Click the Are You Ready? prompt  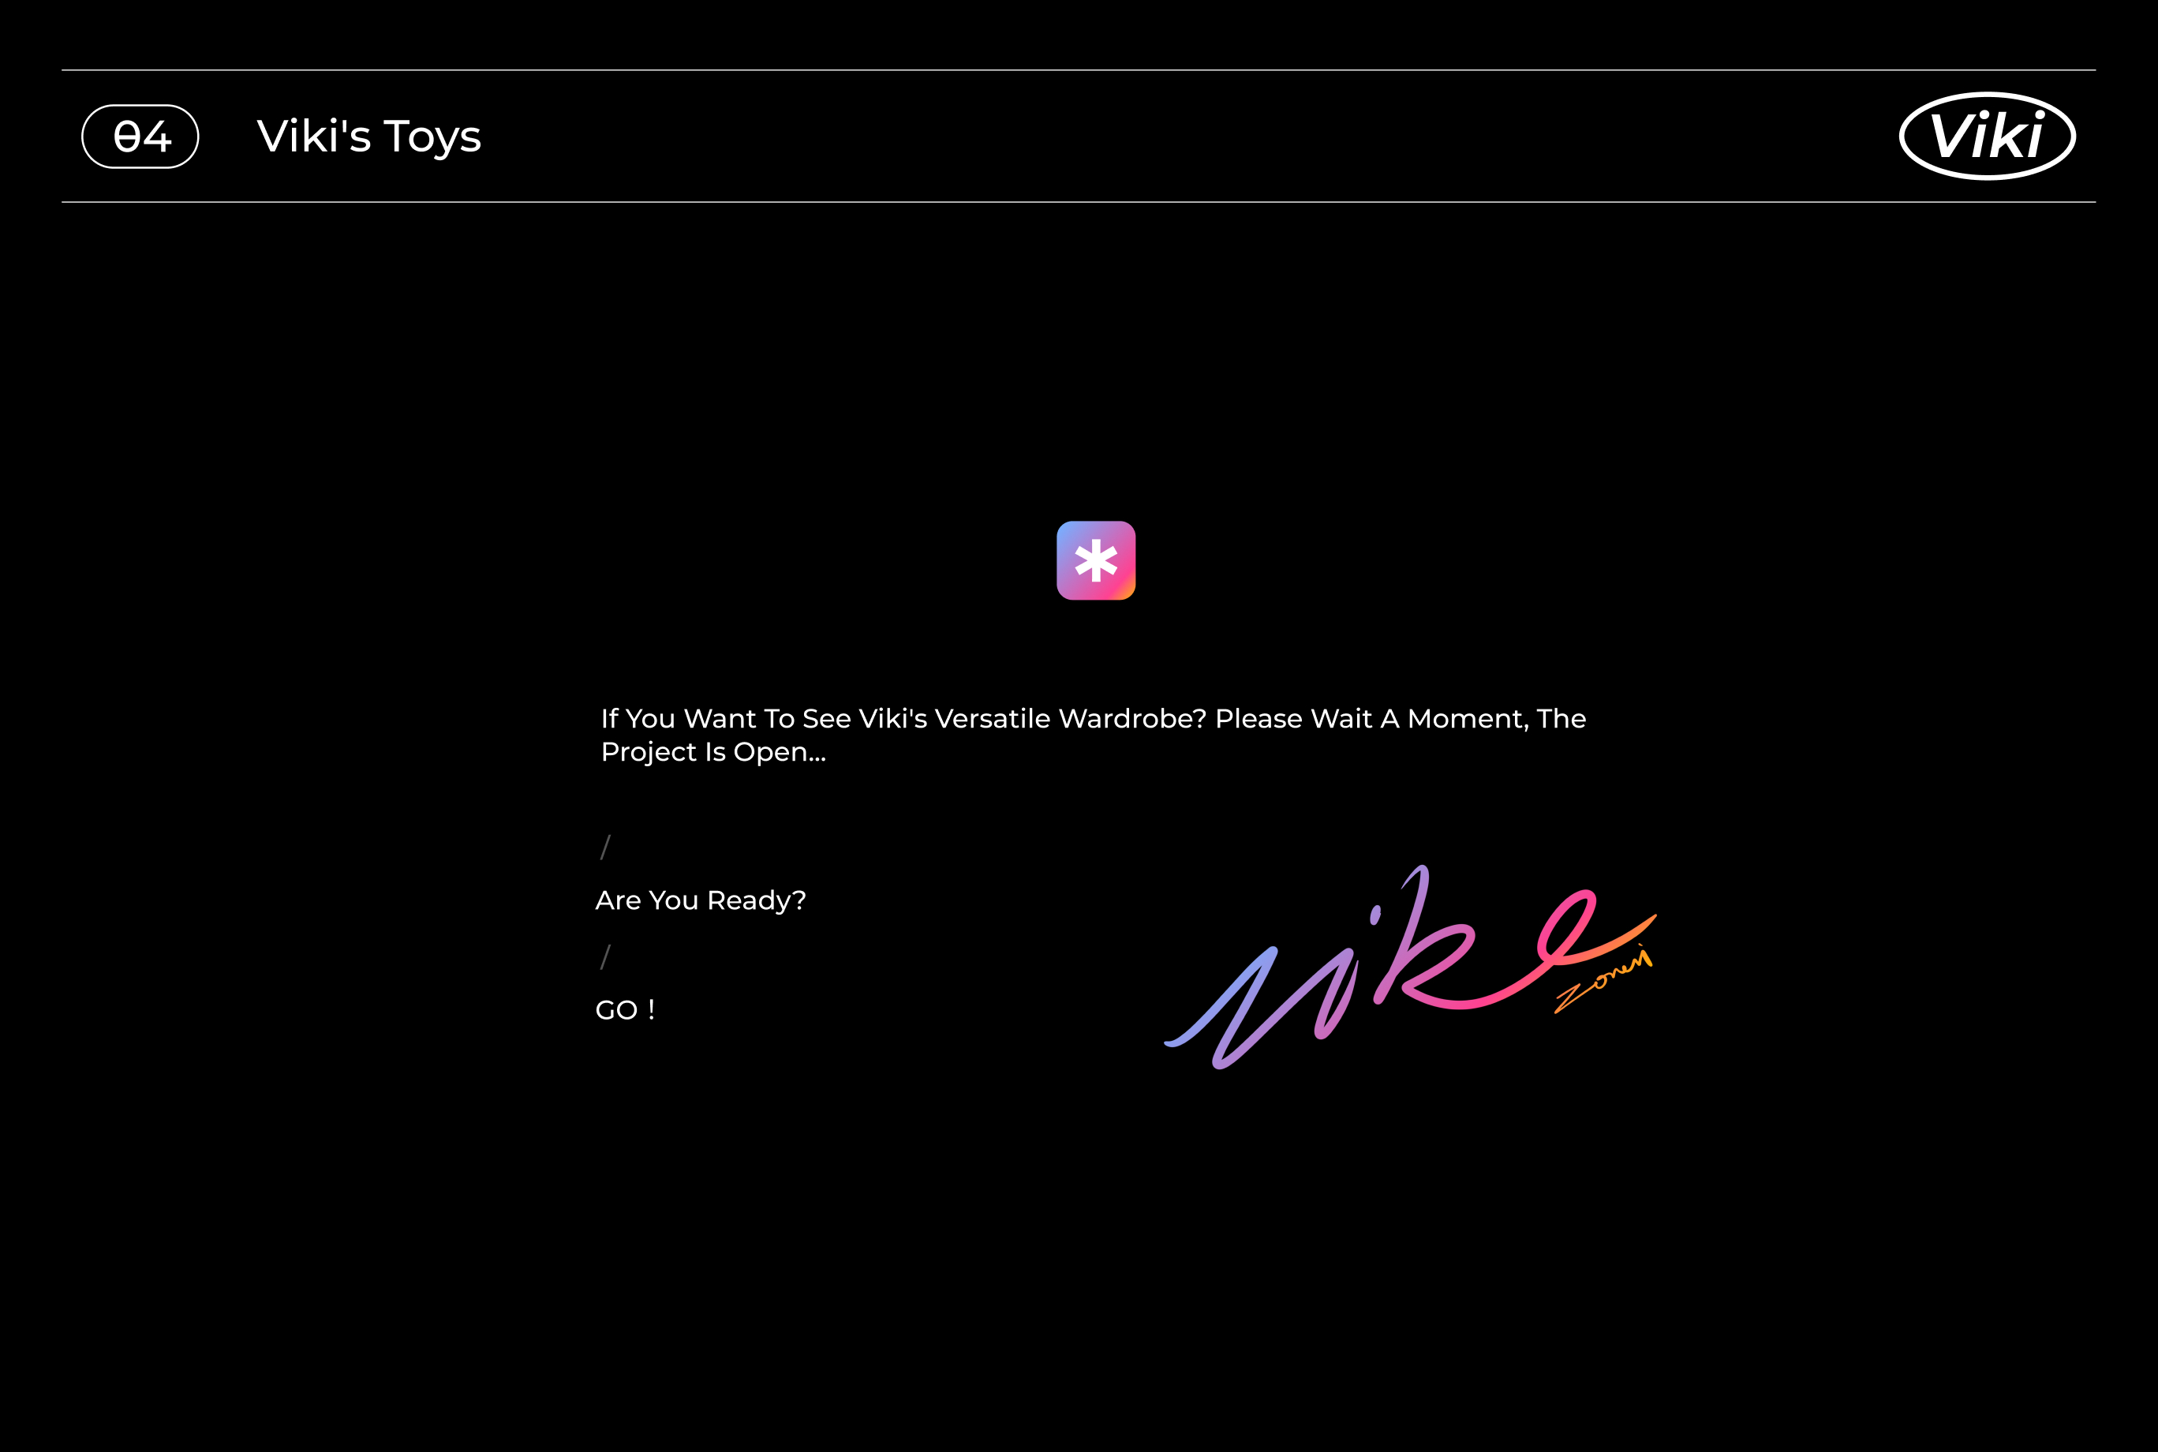(x=700, y=900)
